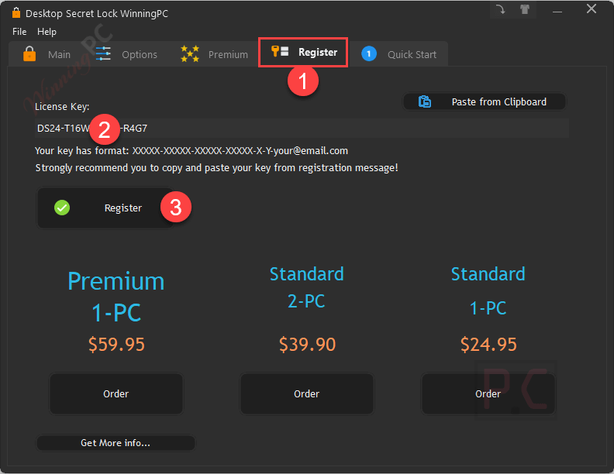This screenshot has height=474, width=614.
Task: Click the key icon on Register tab
Action: pyautogui.click(x=280, y=51)
